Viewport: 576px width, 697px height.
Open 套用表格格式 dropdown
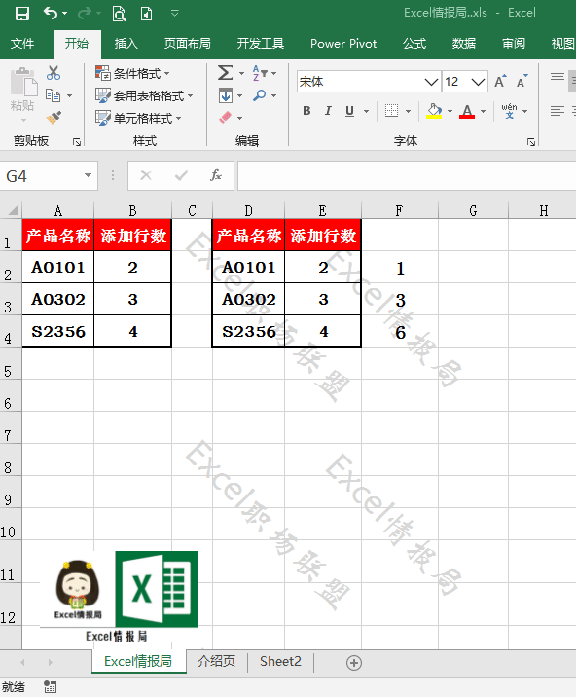point(144,95)
